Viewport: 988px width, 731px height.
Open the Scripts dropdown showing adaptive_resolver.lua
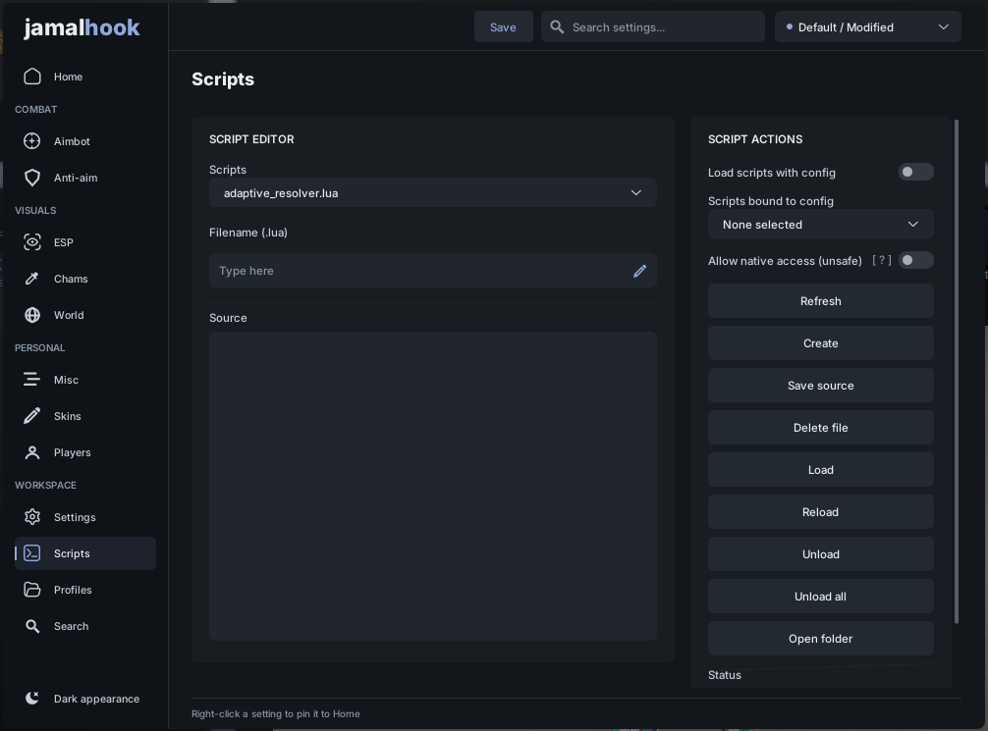click(433, 192)
